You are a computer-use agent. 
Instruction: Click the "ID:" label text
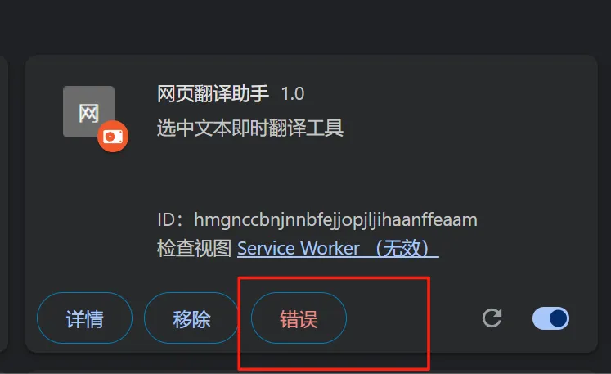[x=170, y=220]
